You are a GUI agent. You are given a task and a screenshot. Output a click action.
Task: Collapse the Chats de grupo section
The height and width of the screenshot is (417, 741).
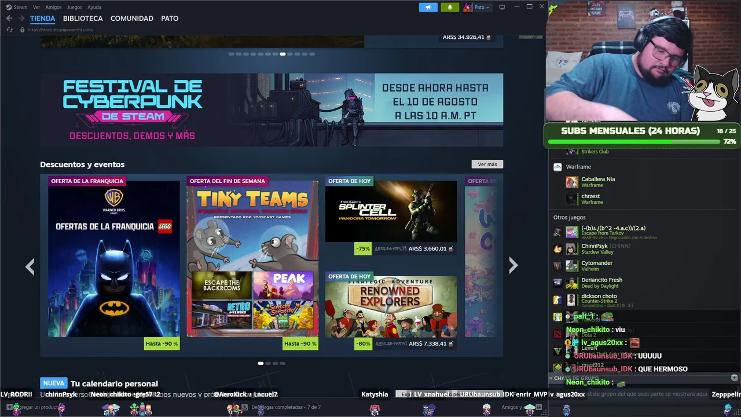point(552,378)
